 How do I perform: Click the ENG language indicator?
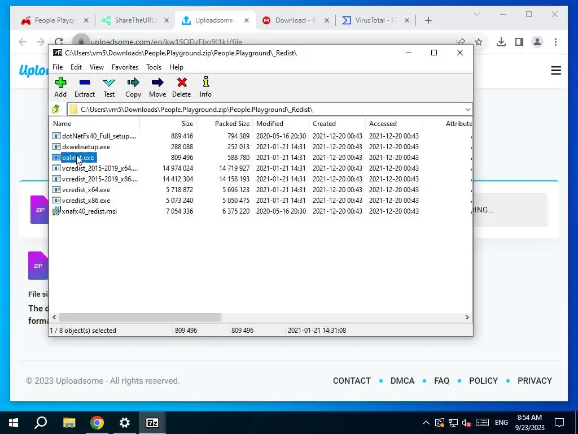point(501,423)
